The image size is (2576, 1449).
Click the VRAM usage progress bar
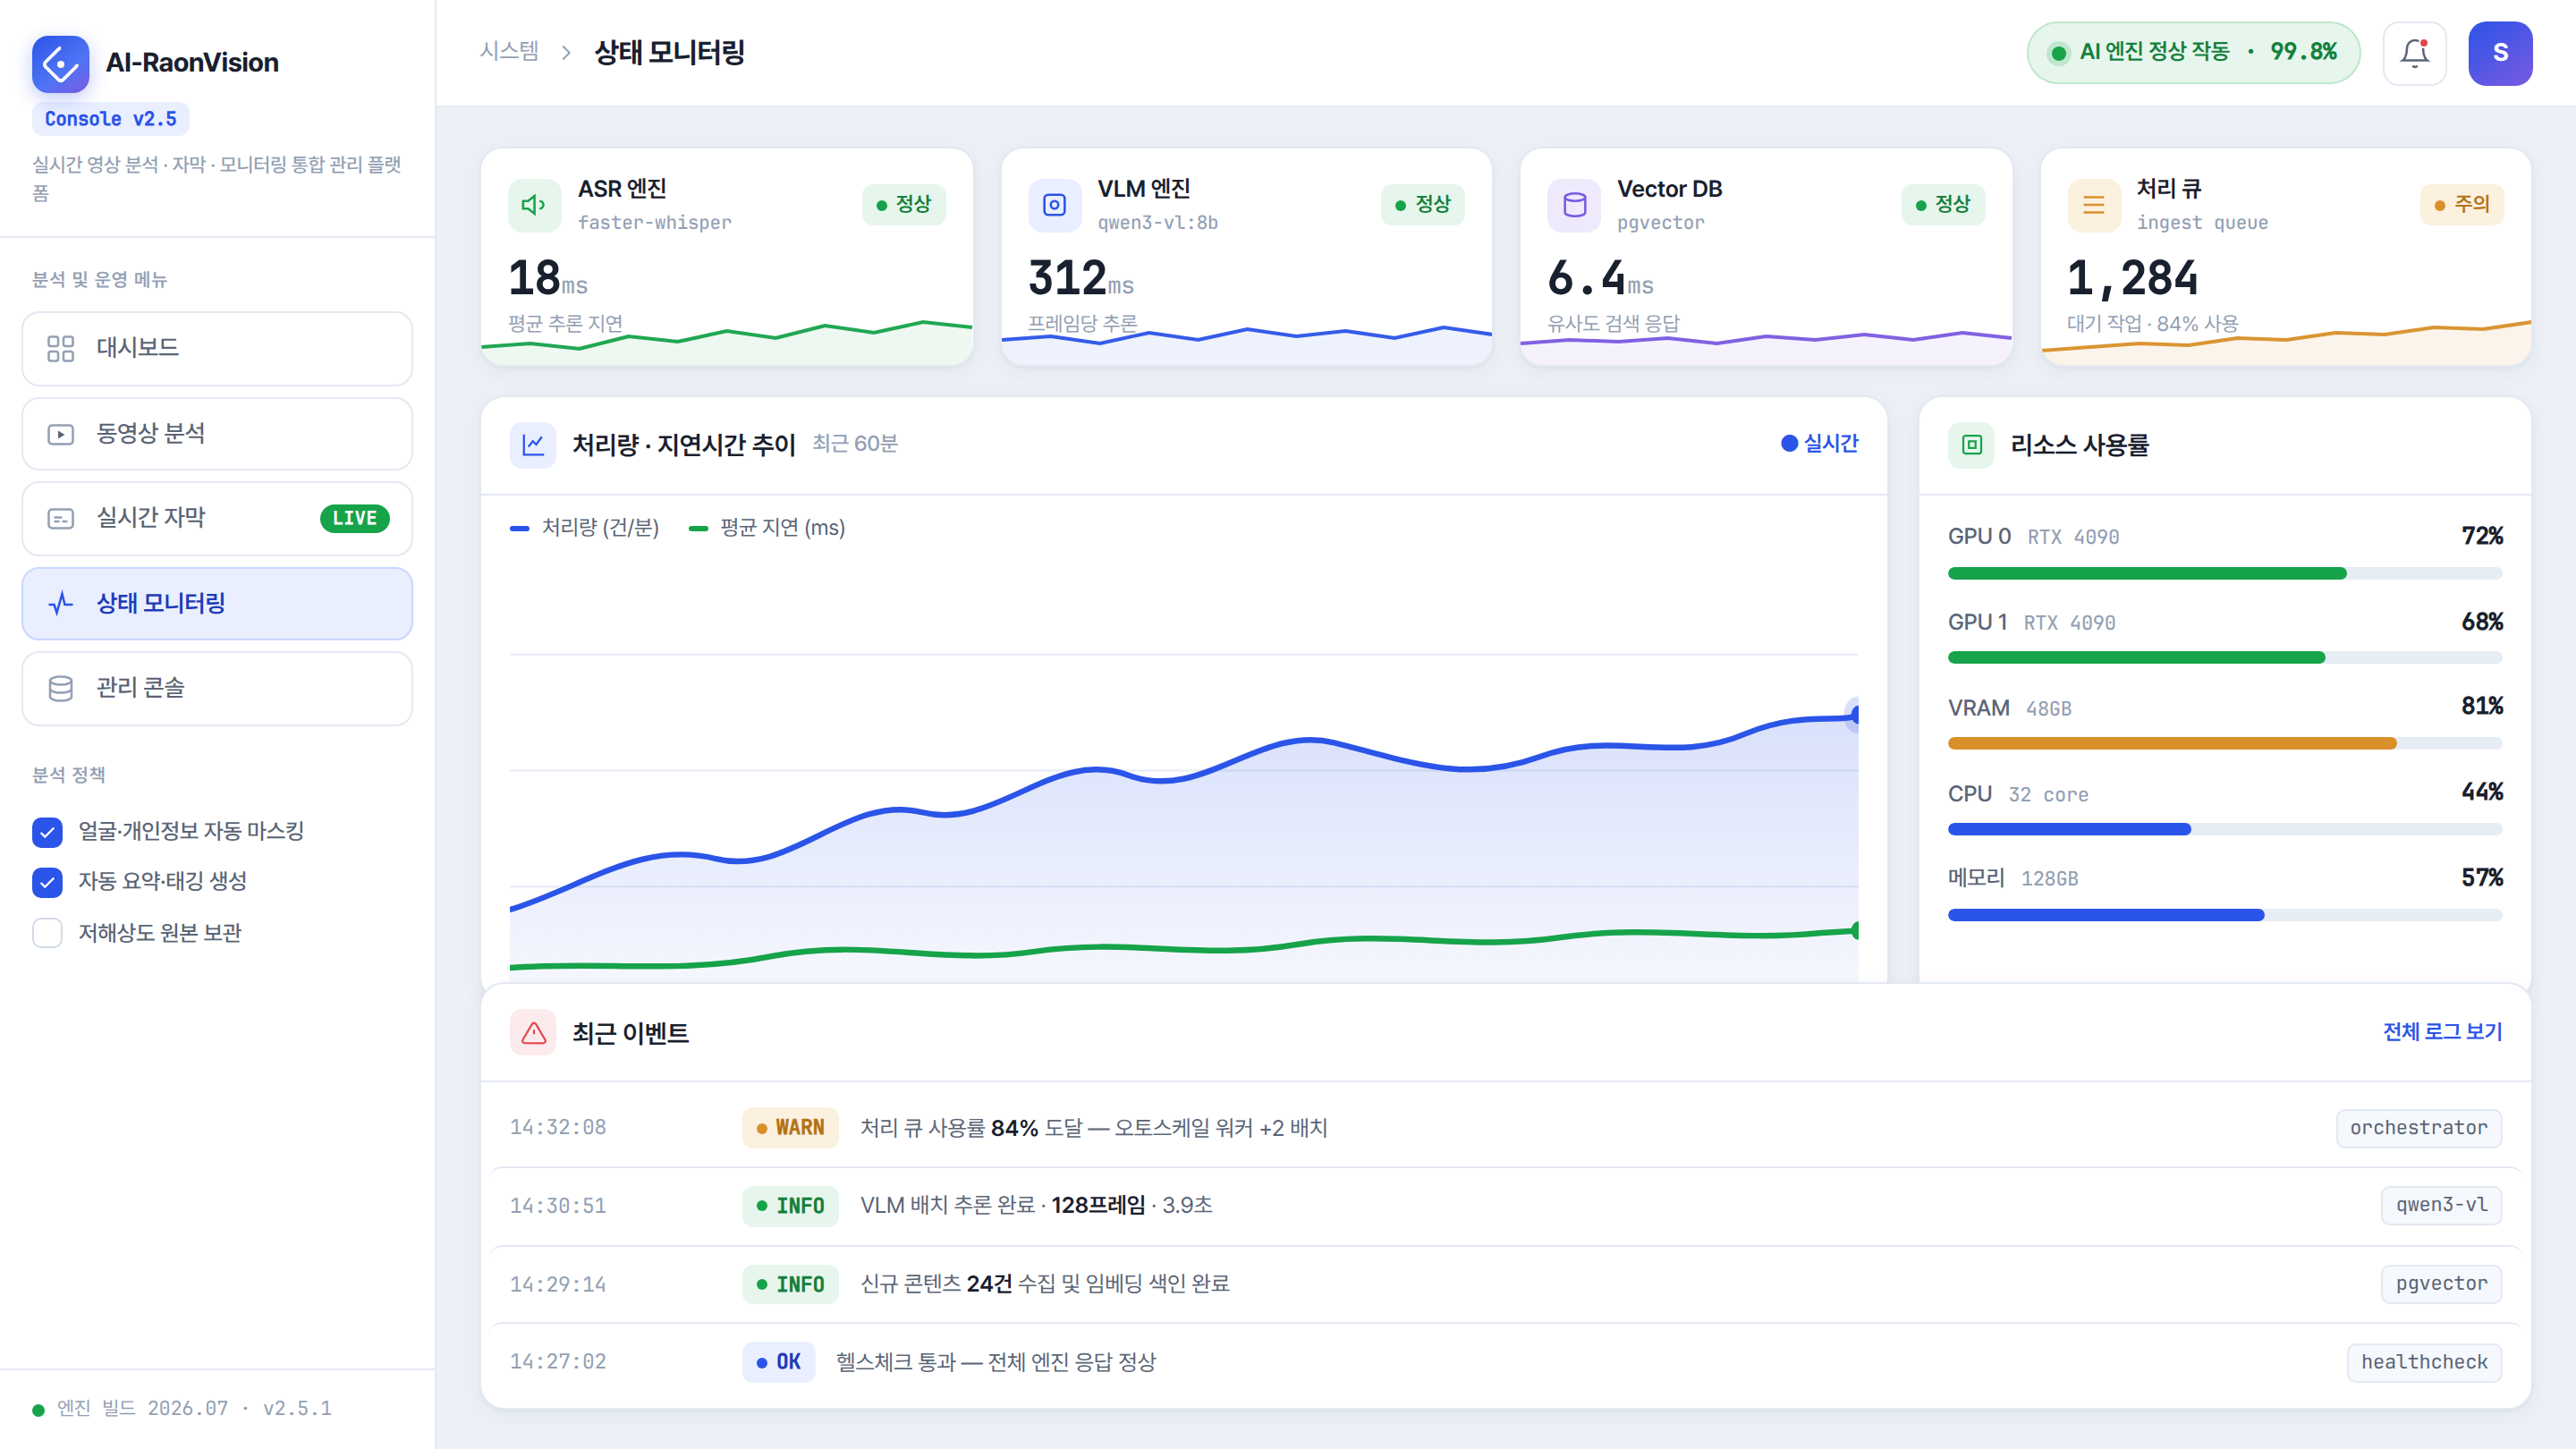(x=2224, y=743)
